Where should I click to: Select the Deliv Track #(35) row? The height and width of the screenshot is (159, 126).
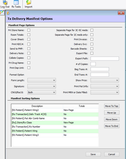click(x=55, y=114)
